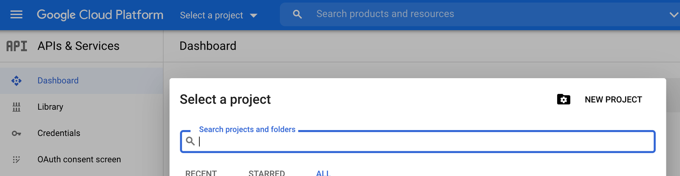Click the Dashboard sidebar icon
The height and width of the screenshot is (176, 680).
click(x=16, y=81)
